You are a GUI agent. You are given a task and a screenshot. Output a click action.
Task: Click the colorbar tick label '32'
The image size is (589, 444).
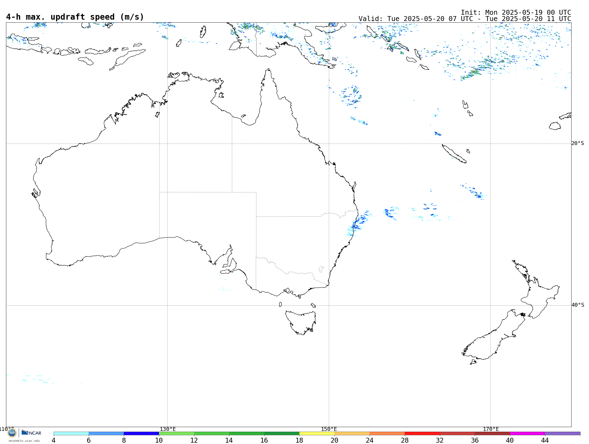pos(440,440)
